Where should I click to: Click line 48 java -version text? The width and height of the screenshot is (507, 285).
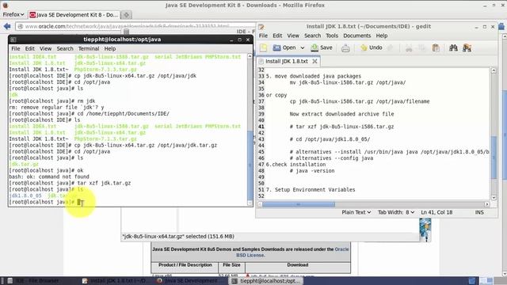pyautogui.click(x=312, y=171)
